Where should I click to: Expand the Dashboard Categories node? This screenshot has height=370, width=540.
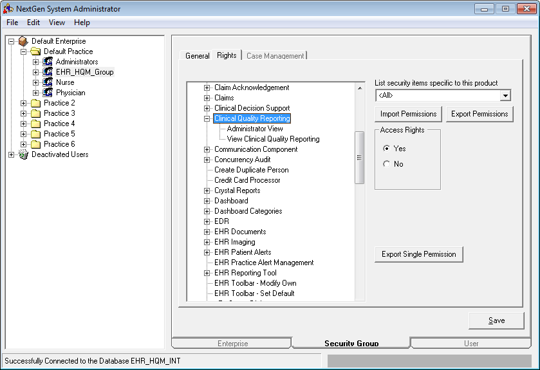tap(207, 211)
